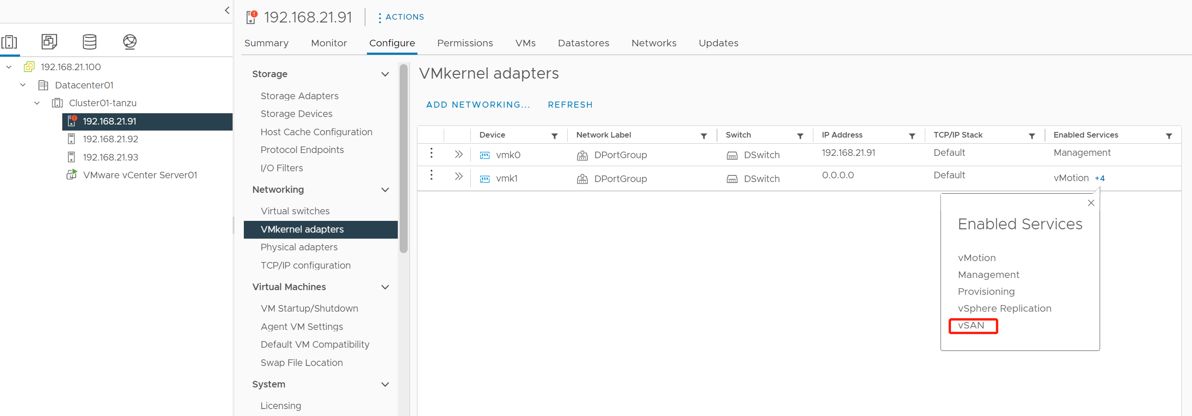Click the Cluster01-tanzu cluster icon
Viewport: 1192px width, 416px height.
tap(57, 103)
